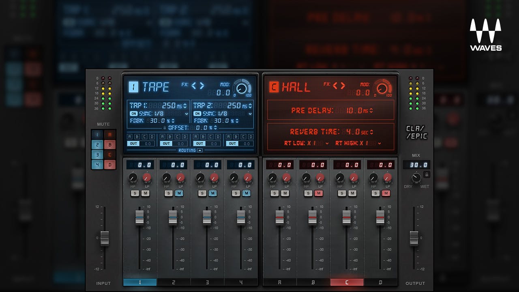Click routing send A in leftmost routing group
The height and width of the screenshot is (292, 519).
click(130, 137)
